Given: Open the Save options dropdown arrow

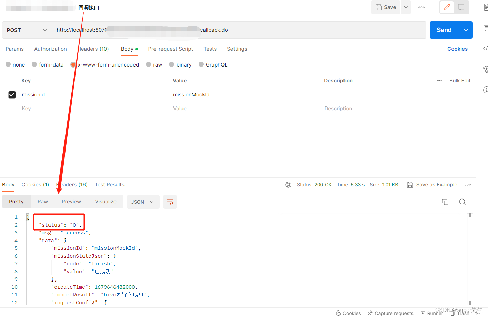Looking at the screenshot, I should pyautogui.click(x=406, y=7).
